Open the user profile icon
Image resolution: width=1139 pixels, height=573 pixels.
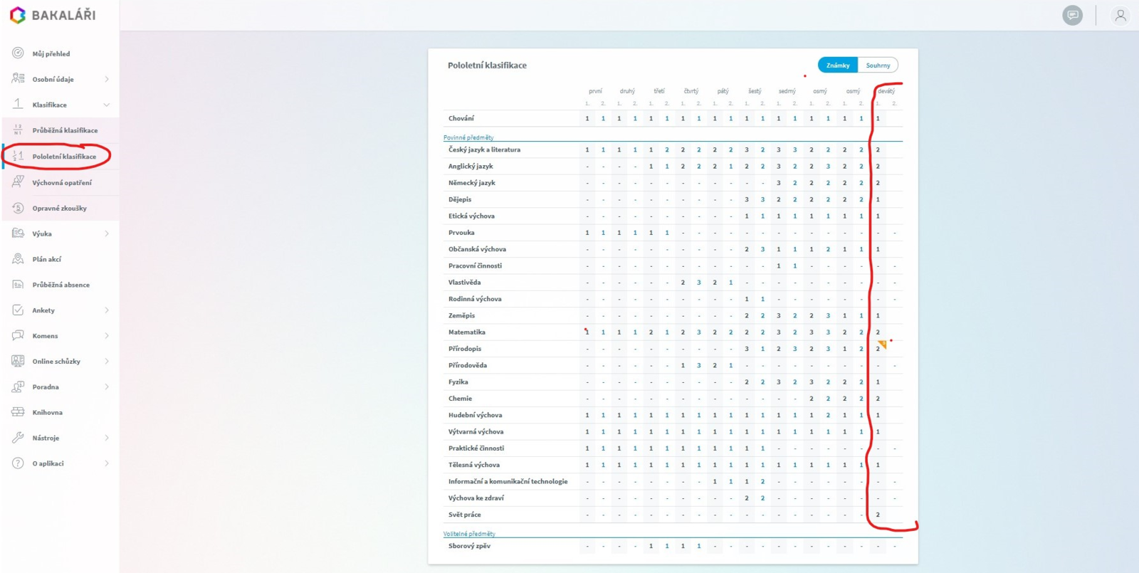click(x=1120, y=15)
